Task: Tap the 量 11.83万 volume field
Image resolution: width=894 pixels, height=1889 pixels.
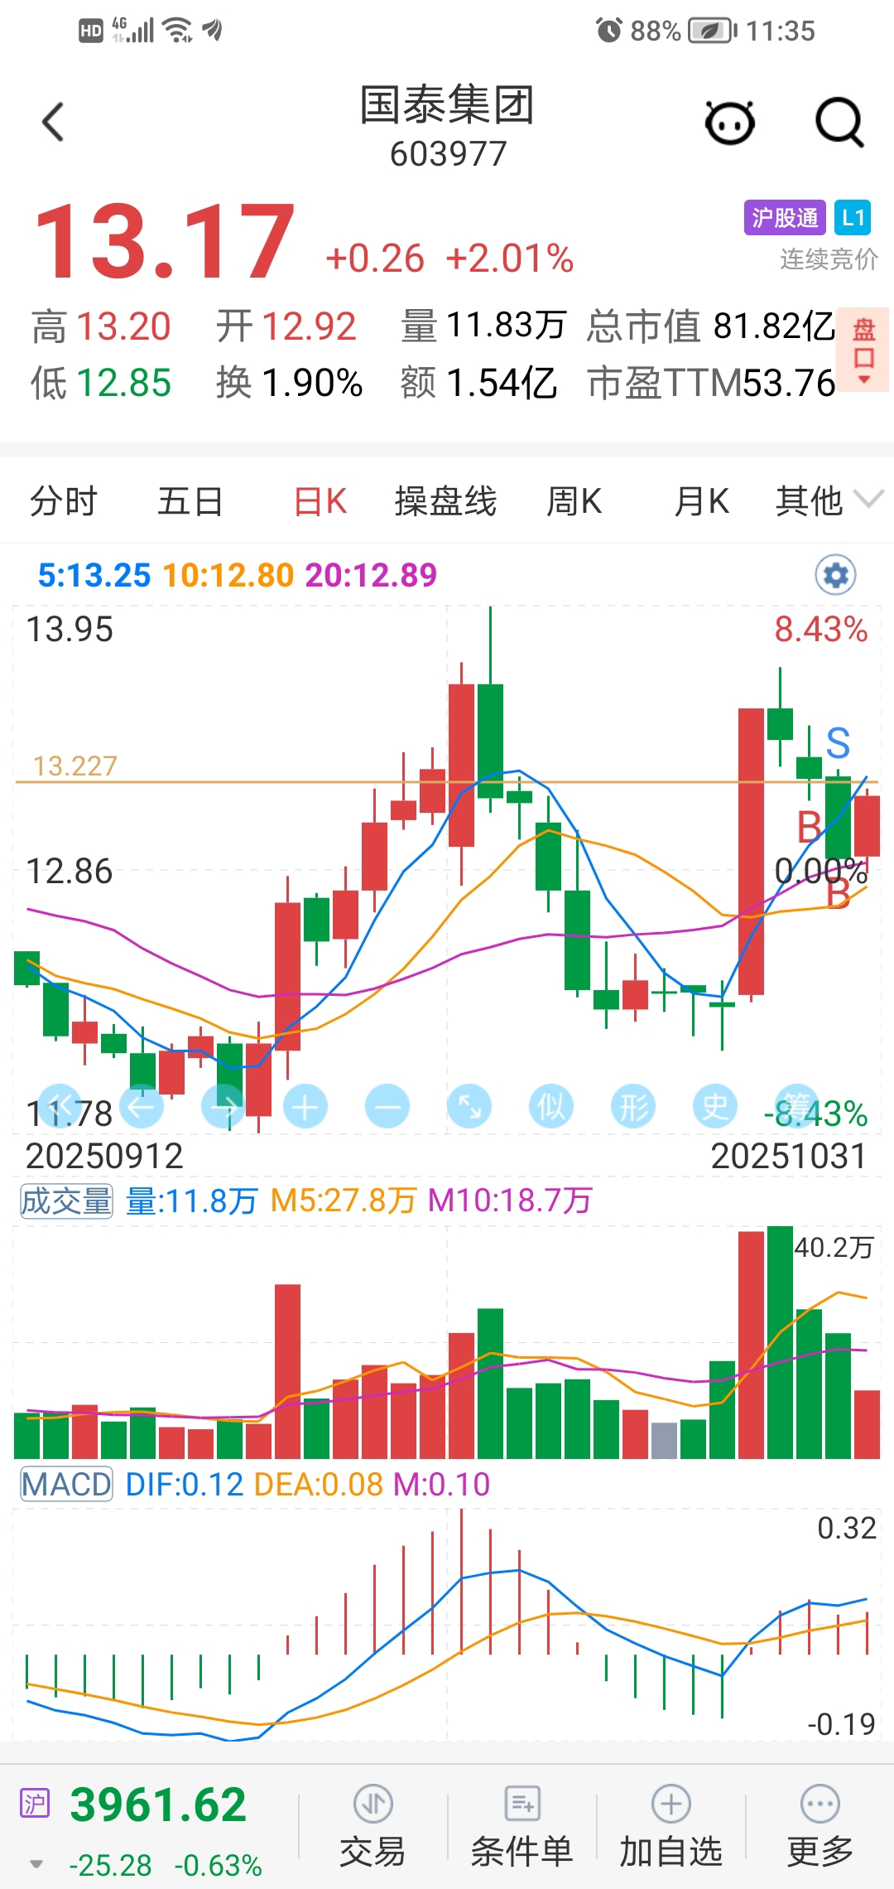Action: 483,326
